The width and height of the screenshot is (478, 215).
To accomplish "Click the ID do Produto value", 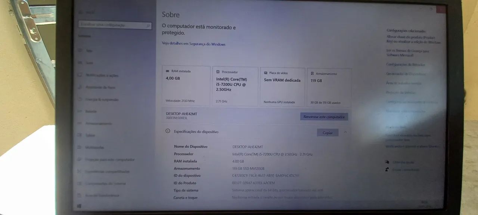I will tap(253, 183).
